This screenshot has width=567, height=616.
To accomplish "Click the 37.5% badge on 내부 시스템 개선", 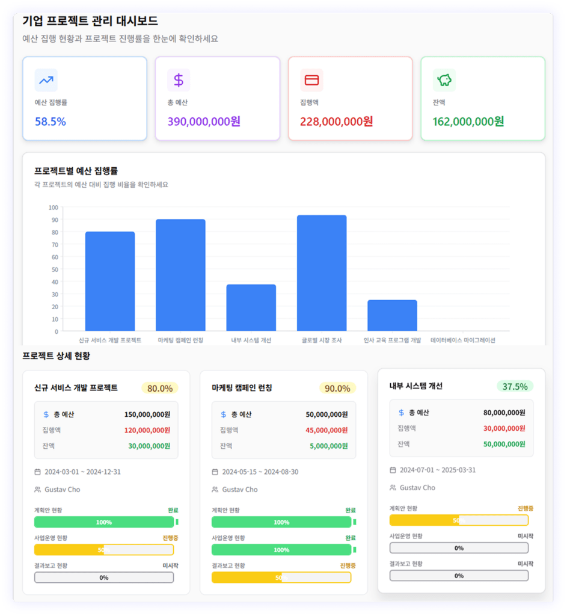I will coord(515,386).
